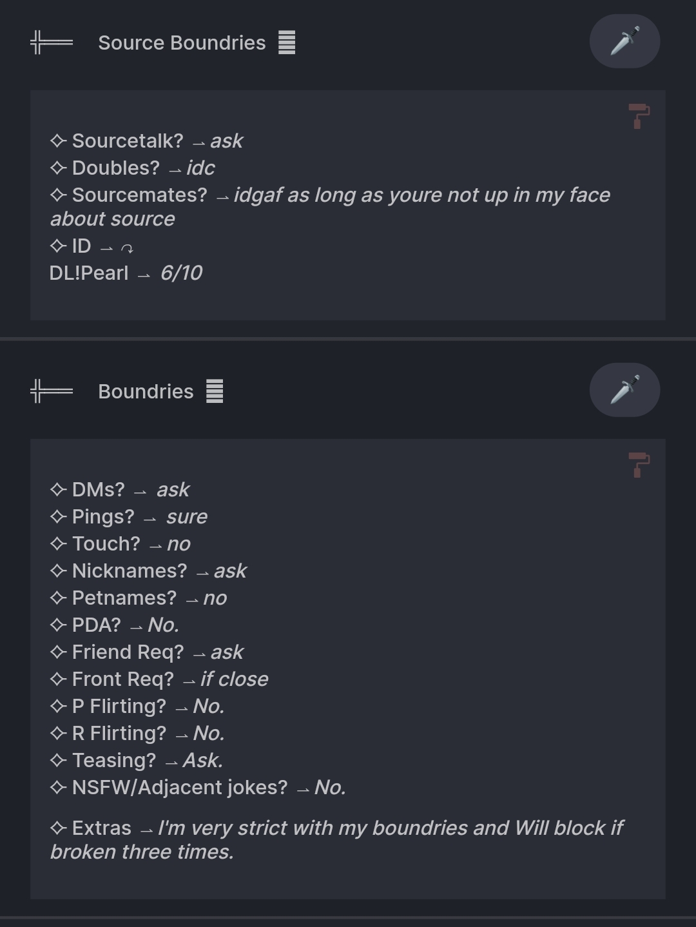The image size is (696, 927).
Task: Tap the reorder handle beside Boundries header
Action: click(x=52, y=391)
